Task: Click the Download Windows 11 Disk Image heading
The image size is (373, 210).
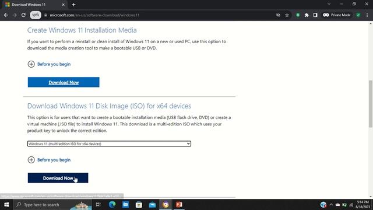Action: (109, 106)
